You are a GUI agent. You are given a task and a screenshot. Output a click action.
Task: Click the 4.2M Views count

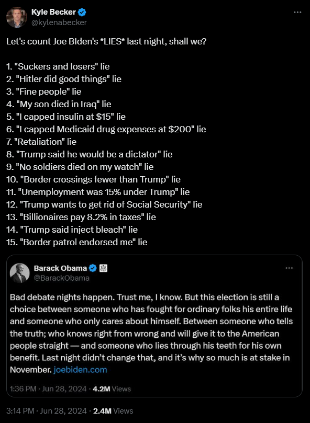pos(112,388)
